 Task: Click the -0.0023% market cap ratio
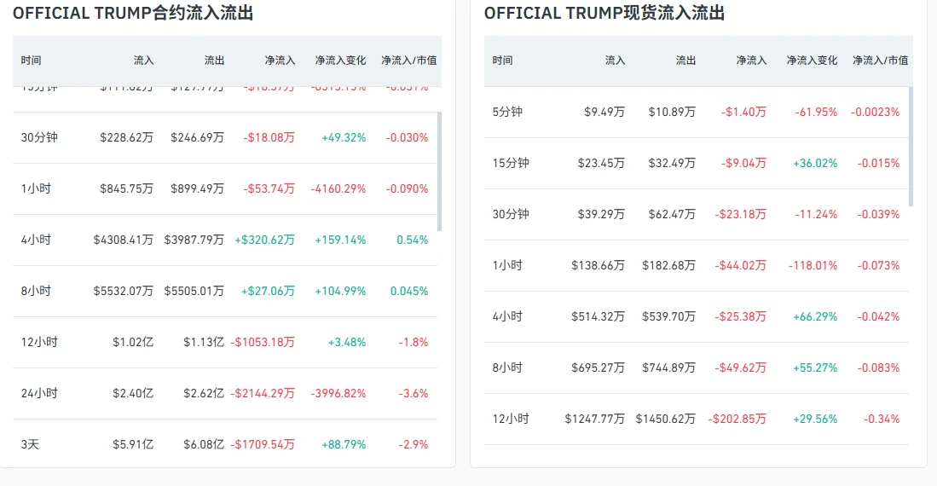(876, 112)
